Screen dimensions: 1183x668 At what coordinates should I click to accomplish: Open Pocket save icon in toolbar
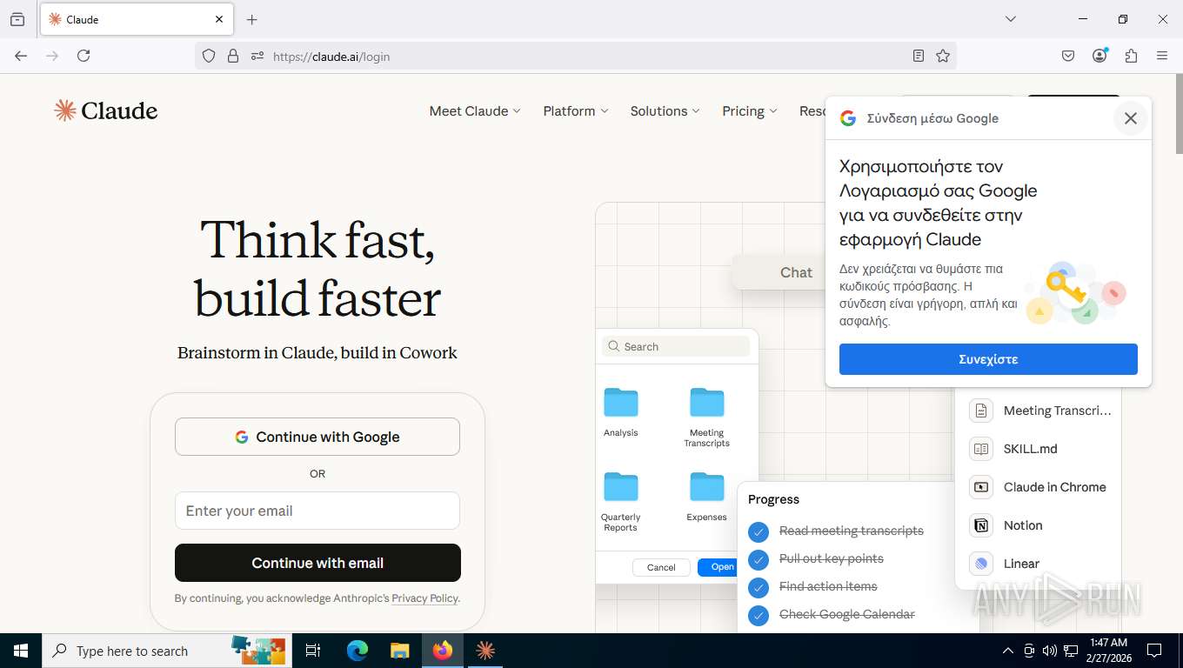[1068, 56]
